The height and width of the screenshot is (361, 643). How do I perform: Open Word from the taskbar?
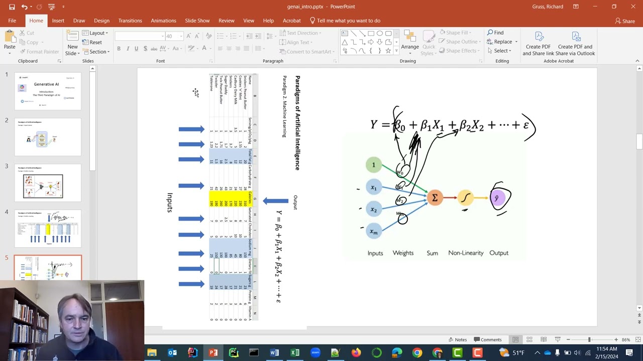tap(274, 353)
